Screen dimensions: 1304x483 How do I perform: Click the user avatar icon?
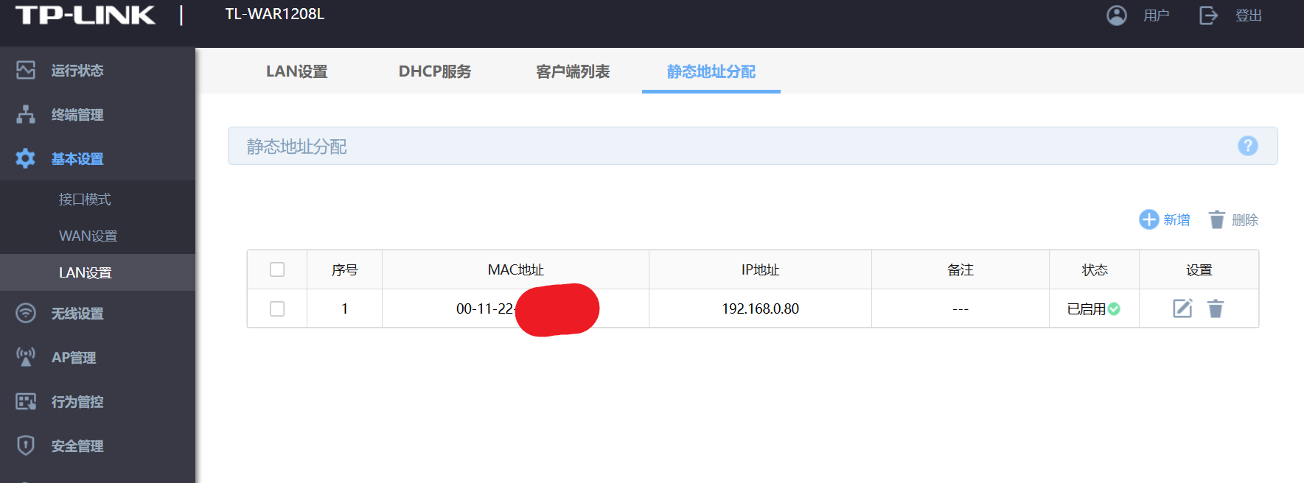point(1117,15)
